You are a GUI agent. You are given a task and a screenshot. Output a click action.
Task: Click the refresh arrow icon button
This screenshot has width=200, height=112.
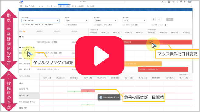159,19
